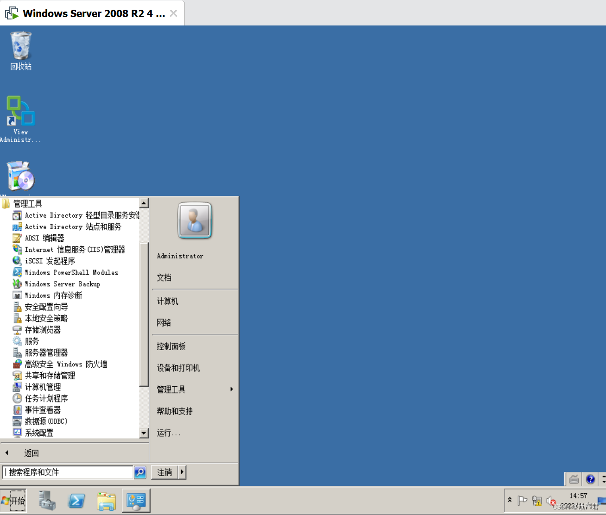Screen dimensions: 606x515
Task: Close the Windows Server 2008 R2 tab
Action: (174, 13)
